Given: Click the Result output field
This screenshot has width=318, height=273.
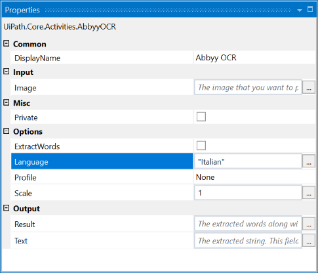Looking at the screenshot, I should [248, 224].
